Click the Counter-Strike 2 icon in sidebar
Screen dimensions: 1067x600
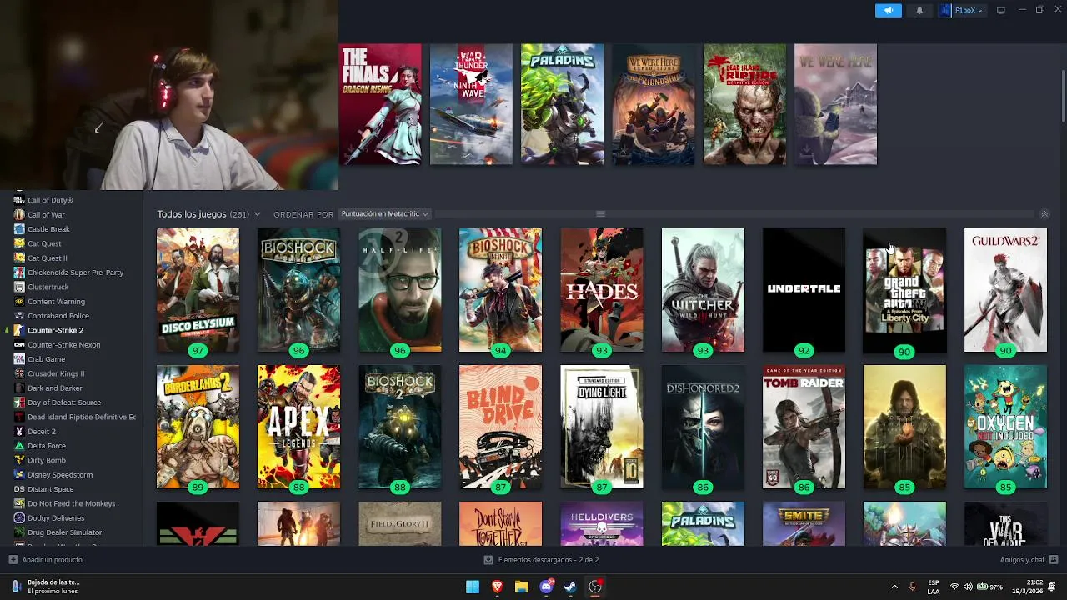tap(19, 330)
